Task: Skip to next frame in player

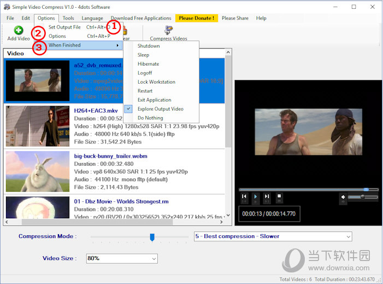Action: [267, 196]
